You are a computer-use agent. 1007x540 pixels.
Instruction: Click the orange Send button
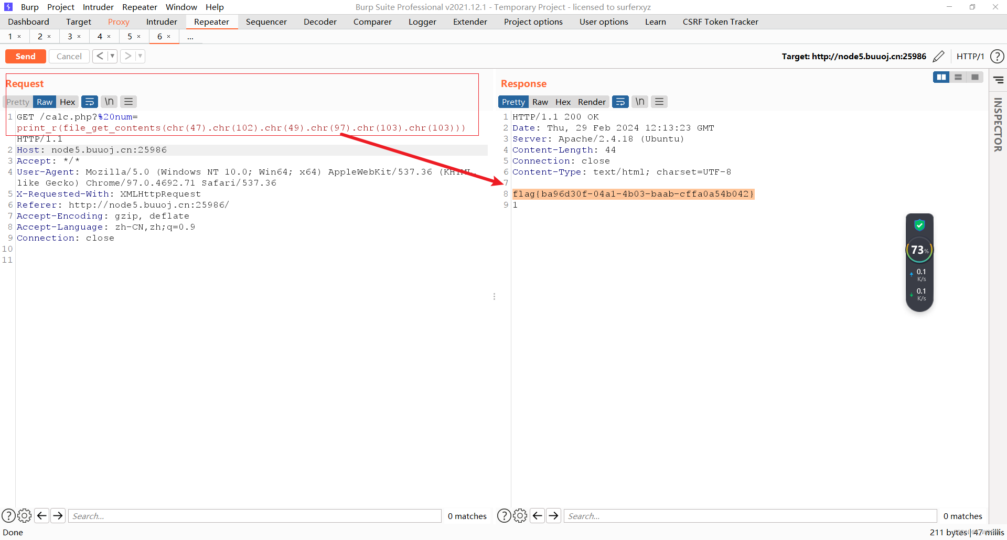coord(25,56)
